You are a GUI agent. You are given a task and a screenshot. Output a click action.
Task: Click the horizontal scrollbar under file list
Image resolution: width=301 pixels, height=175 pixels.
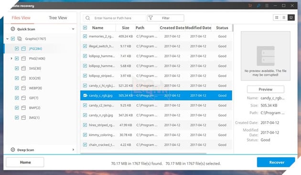(143, 154)
